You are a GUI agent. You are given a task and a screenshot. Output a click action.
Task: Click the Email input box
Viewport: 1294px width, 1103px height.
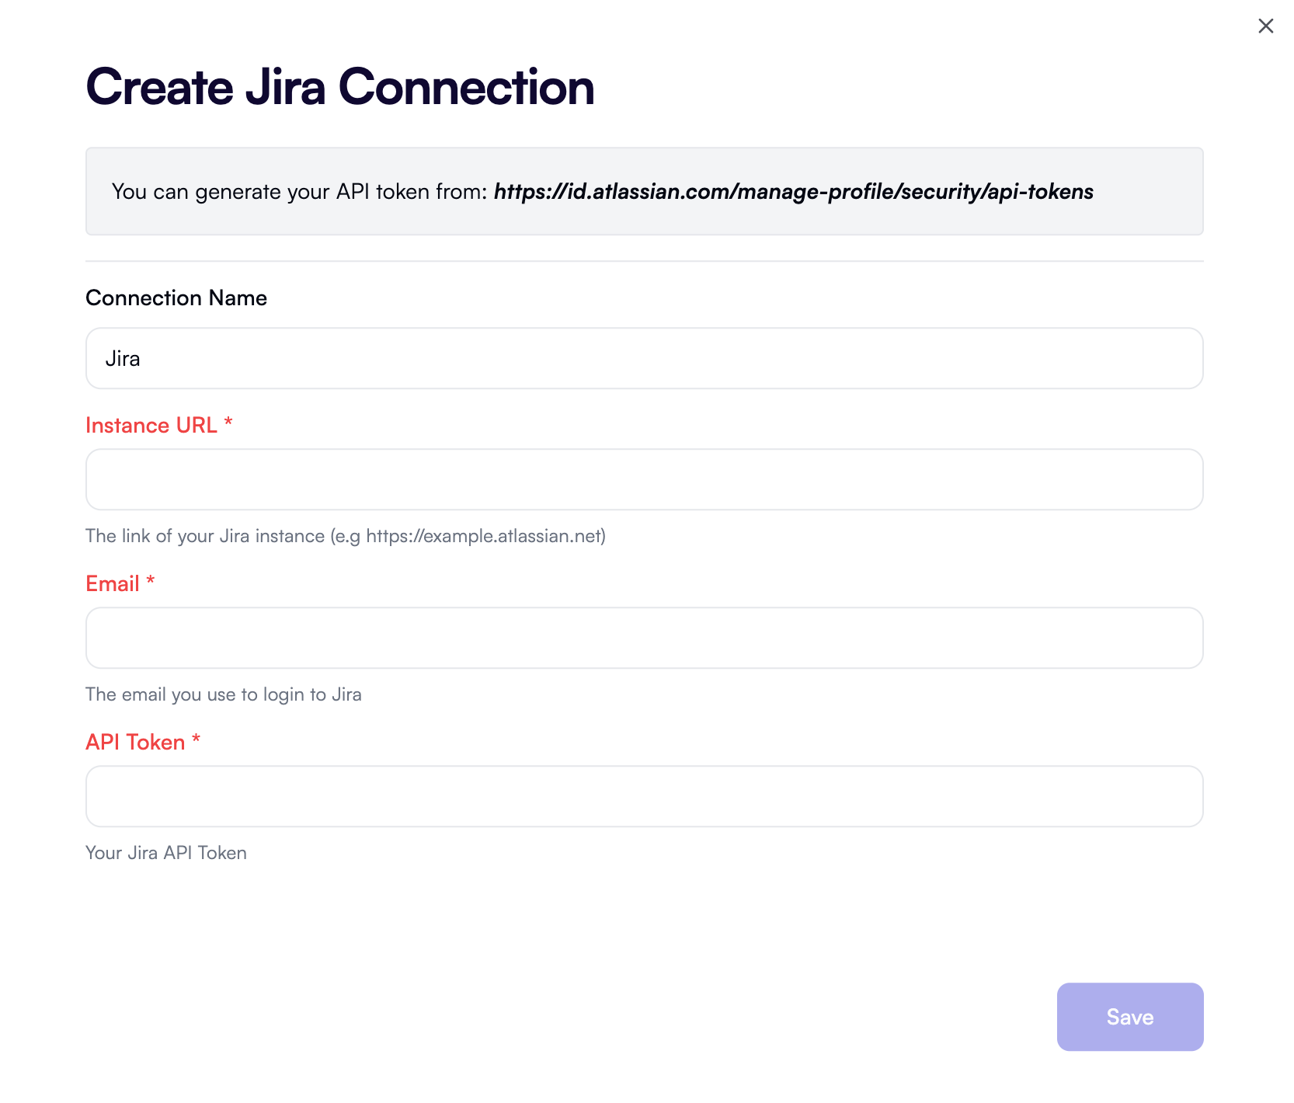(643, 638)
